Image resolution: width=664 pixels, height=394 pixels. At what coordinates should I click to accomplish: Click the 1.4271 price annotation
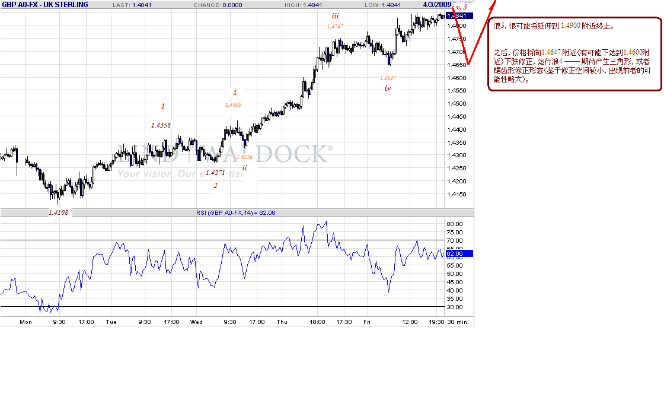pos(215,173)
